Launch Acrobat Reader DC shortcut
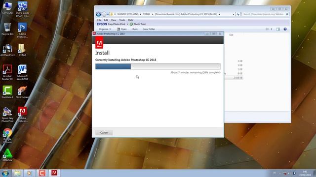The image size is (316, 177). [x=7, y=72]
